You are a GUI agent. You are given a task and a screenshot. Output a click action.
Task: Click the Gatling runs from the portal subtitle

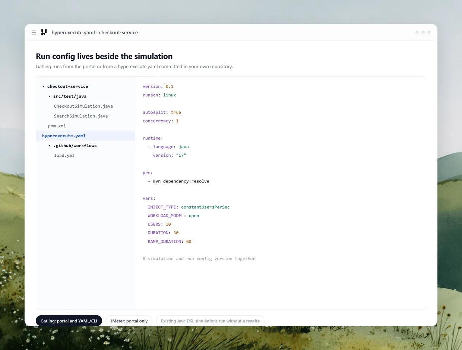click(135, 67)
